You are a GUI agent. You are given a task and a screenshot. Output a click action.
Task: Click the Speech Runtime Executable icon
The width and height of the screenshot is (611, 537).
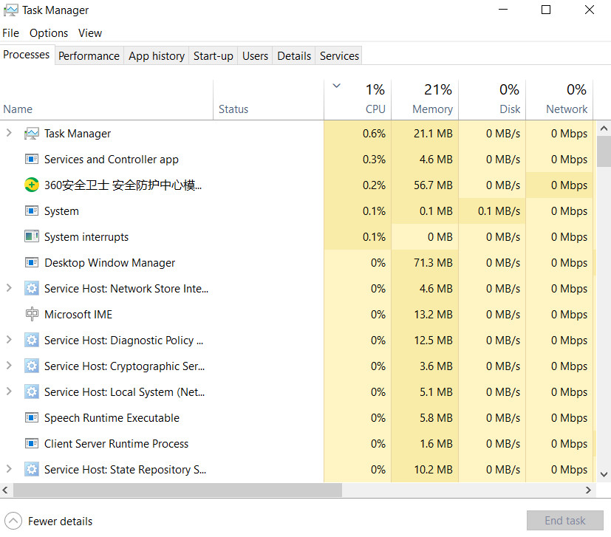pos(32,418)
